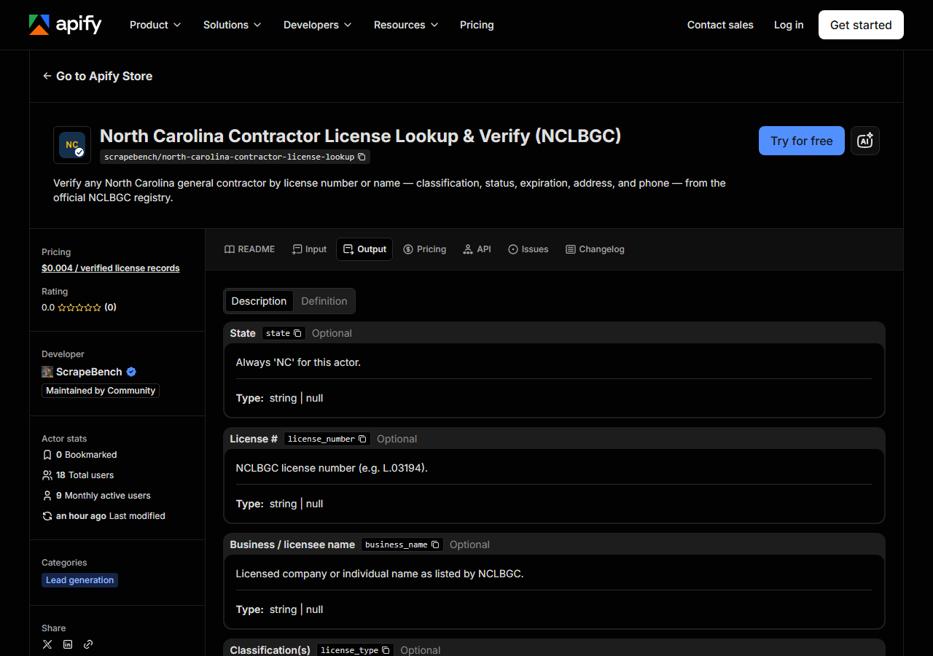Click 'NCLBGC license number (e.g. L.03194).' text

coord(332,468)
